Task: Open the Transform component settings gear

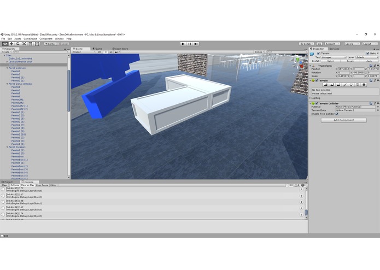Action: 378,66
